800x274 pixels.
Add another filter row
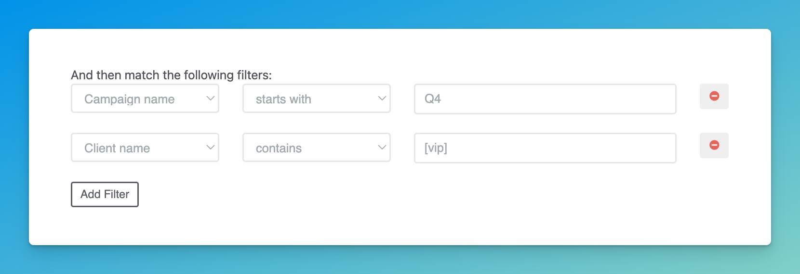tap(105, 194)
